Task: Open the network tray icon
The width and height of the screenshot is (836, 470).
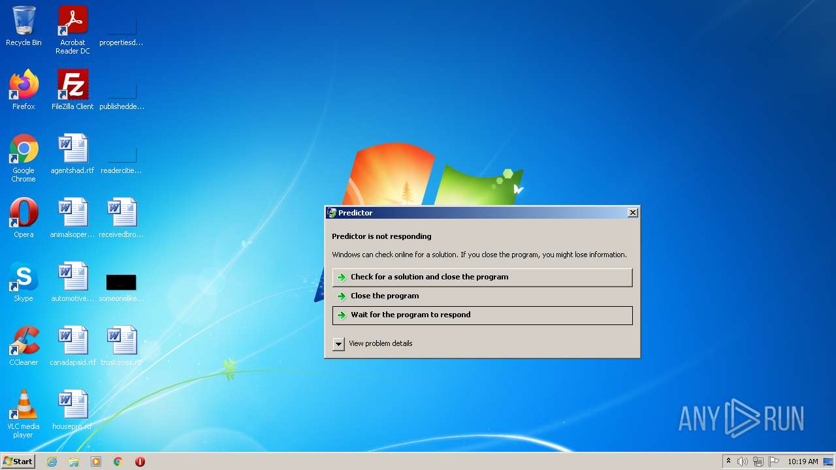Action: (x=758, y=462)
